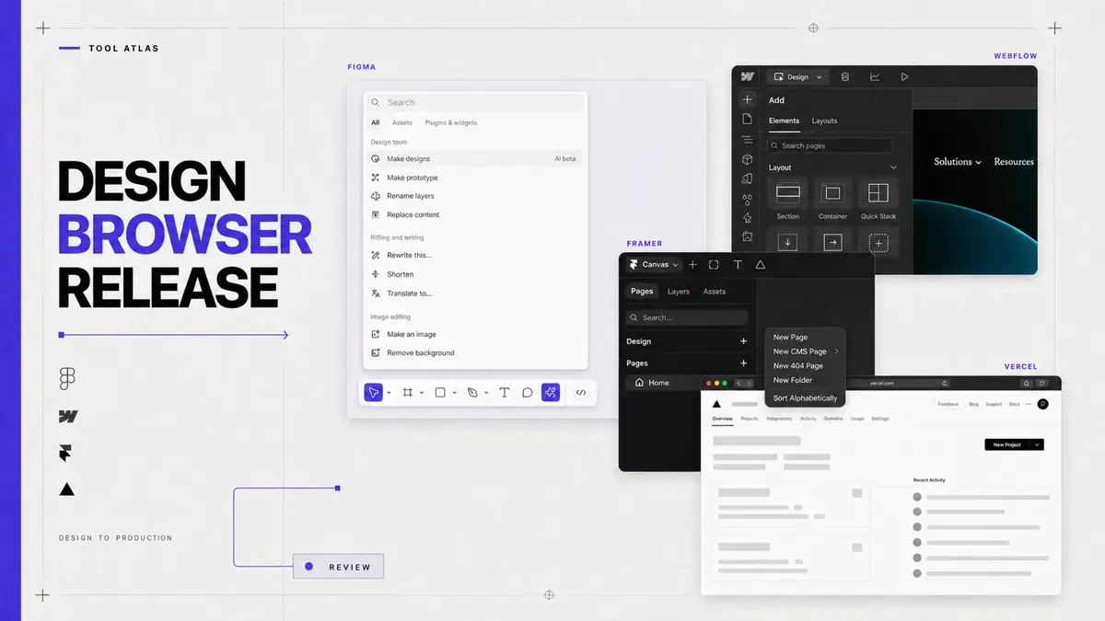Click the Preview play icon in Webflow
This screenshot has height=621, width=1105.
pyautogui.click(x=904, y=77)
